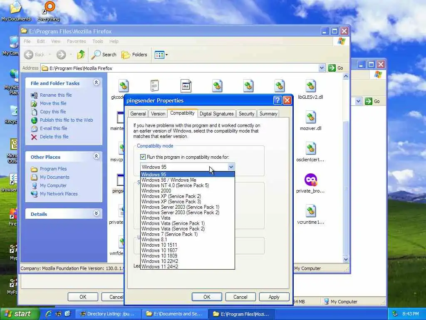Click Cancel in pingsender Properties

tap(240, 297)
